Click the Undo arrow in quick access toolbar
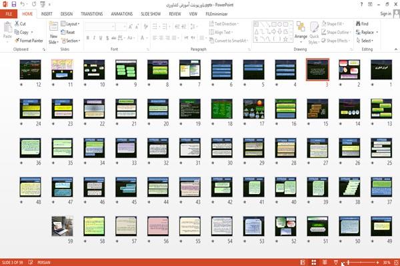The width and height of the screenshot is (400, 266). click(x=23, y=5)
